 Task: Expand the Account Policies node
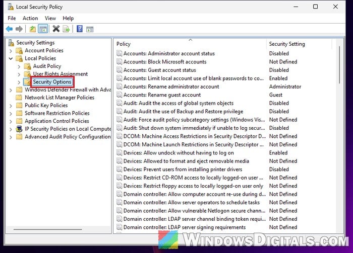tap(11, 51)
